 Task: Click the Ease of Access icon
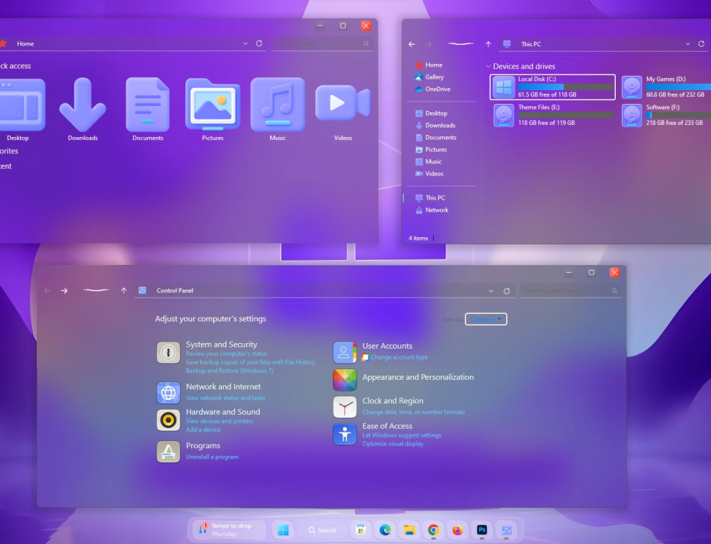click(x=345, y=434)
